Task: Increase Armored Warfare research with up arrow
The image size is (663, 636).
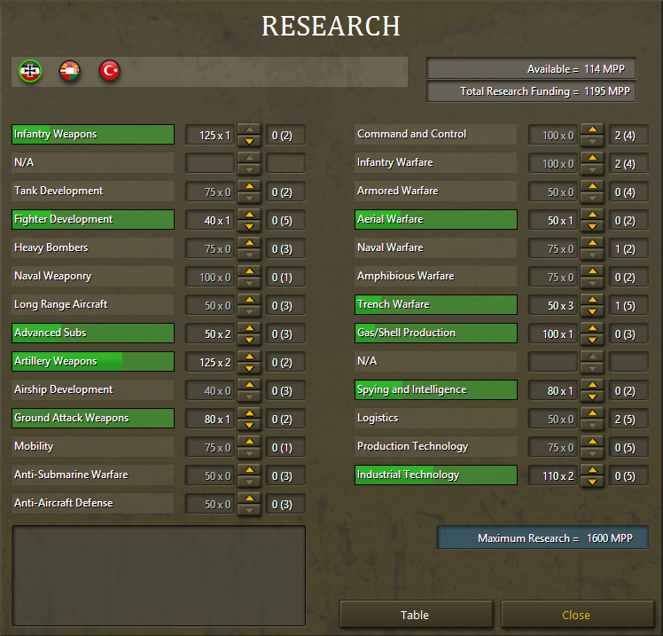Action: (592, 186)
